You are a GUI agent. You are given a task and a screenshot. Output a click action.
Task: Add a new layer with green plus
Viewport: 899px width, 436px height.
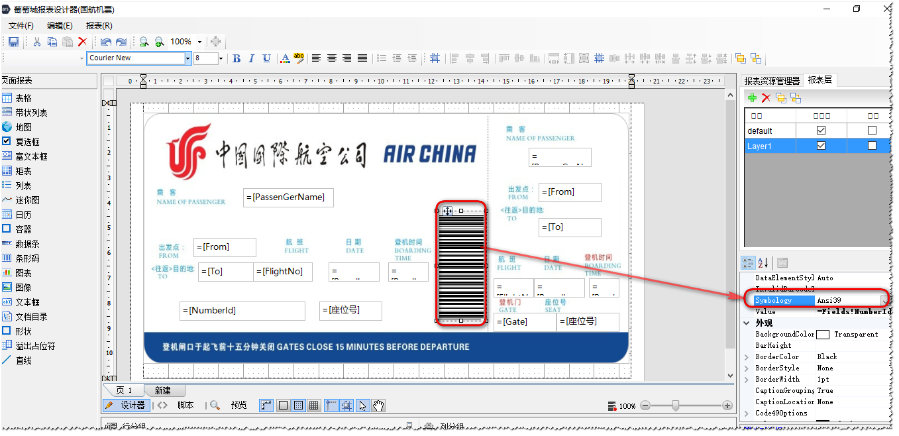[x=752, y=98]
